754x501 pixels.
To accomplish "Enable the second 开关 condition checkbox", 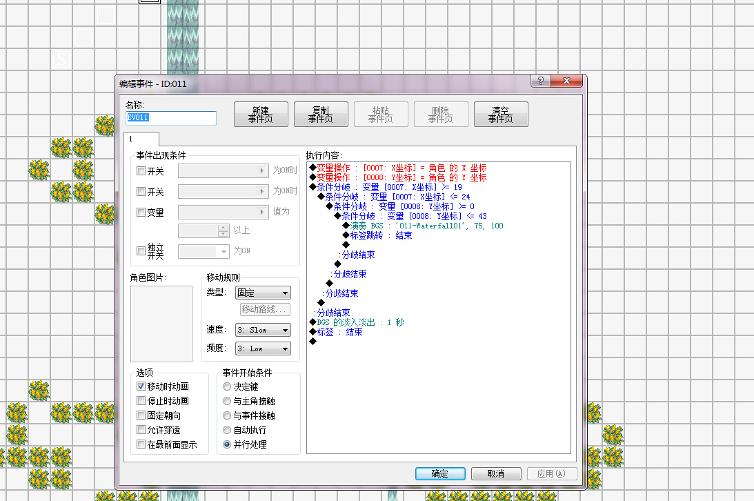I will point(141,191).
